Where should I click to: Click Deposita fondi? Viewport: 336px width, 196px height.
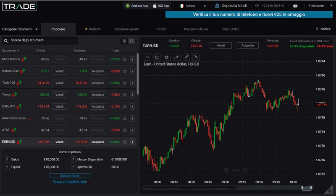click(231, 6)
